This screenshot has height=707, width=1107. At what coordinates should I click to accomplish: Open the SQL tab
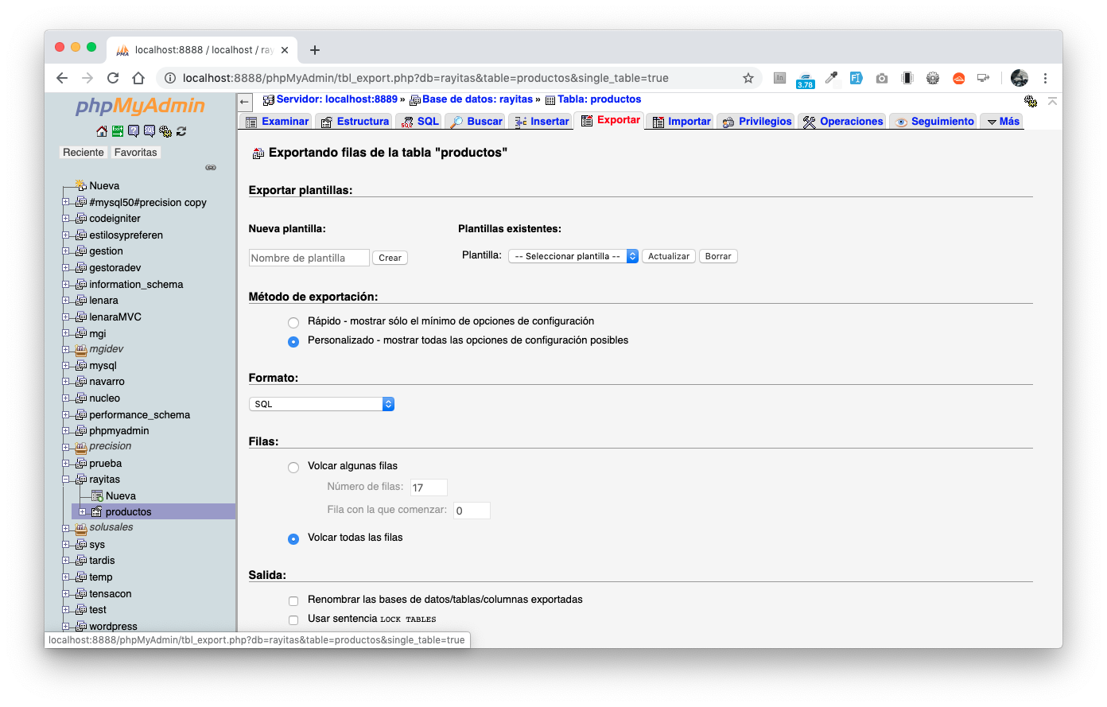click(x=419, y=122)
